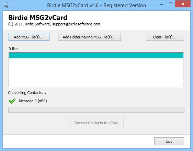This screenshot has height=151, width=193.
Task: Click the empty white file list area
Action: pyautogui.click(x=96, y=72)
